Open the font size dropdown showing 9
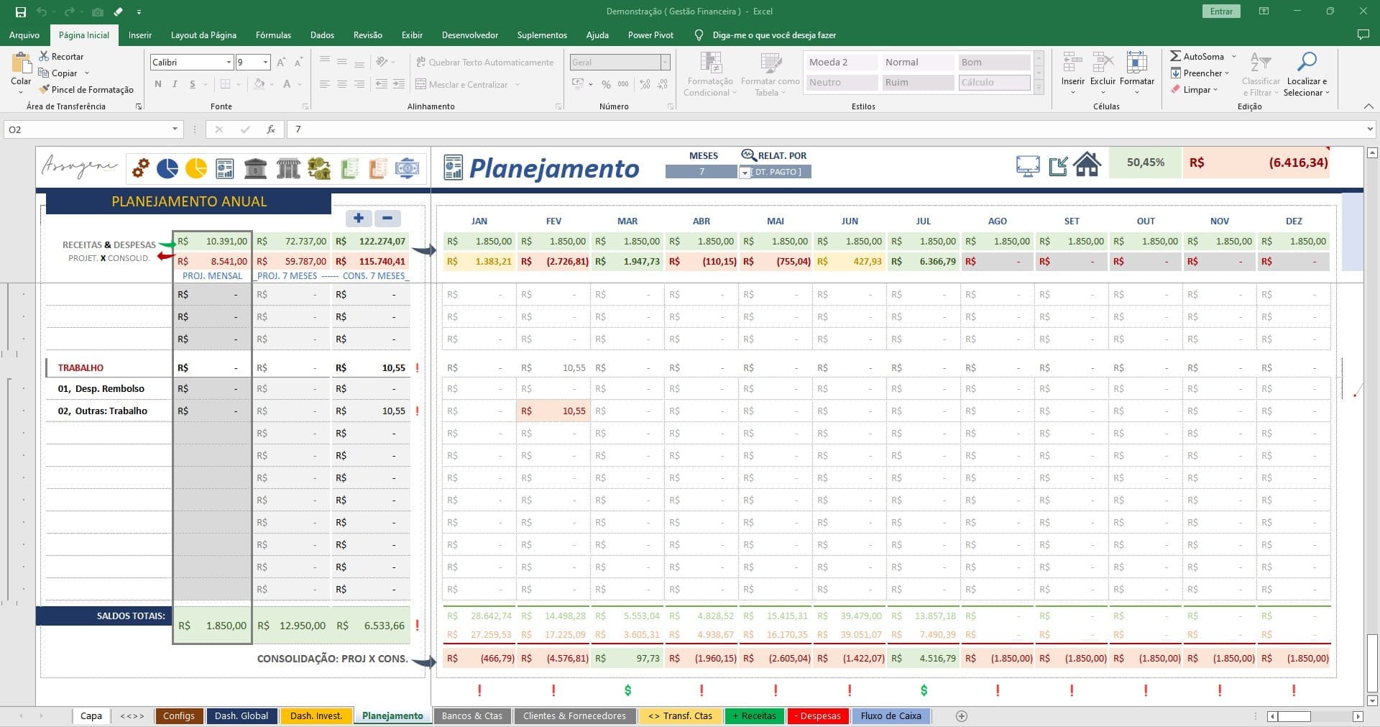1380x727 pixels. point(265,63)
